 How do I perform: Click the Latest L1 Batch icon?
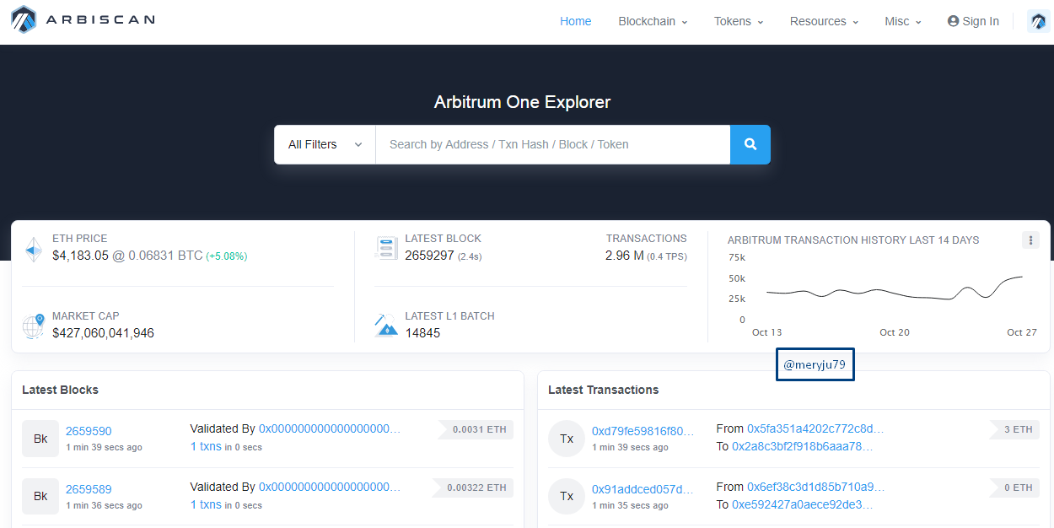386,325
